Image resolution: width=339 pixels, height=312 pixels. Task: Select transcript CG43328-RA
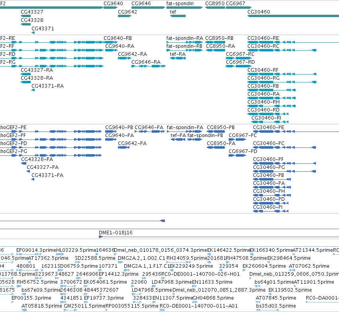point(37,78)
